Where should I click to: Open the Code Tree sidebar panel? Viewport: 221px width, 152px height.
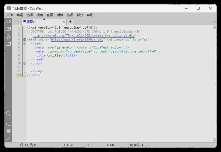[8, 22]
